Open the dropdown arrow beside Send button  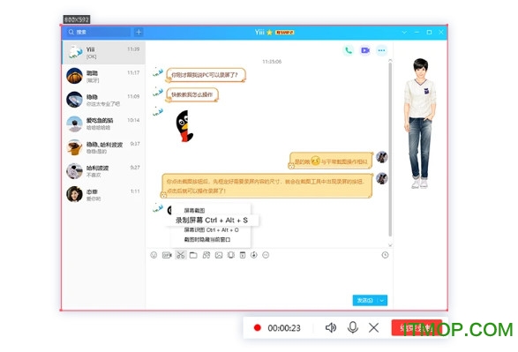click(382, 300)
